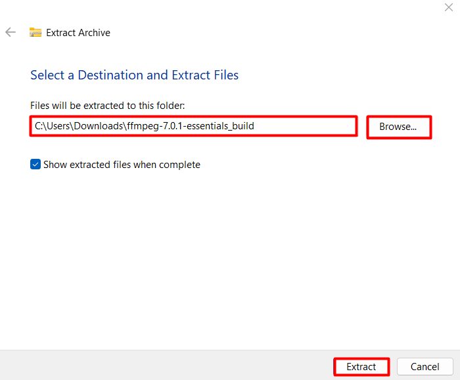Open the Browse... folder picker
Screen dimensions: 460x380
coord(399,127)
